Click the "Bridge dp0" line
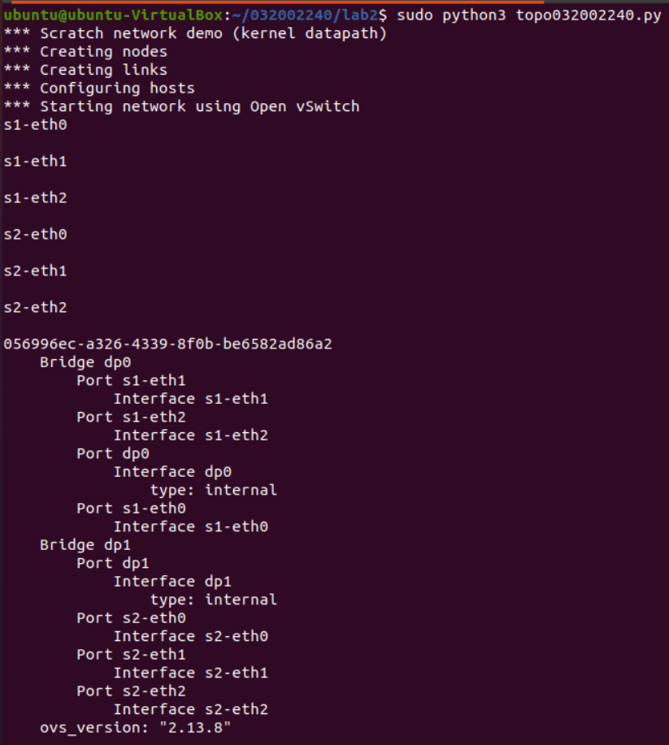 click(x=85, y=362)
